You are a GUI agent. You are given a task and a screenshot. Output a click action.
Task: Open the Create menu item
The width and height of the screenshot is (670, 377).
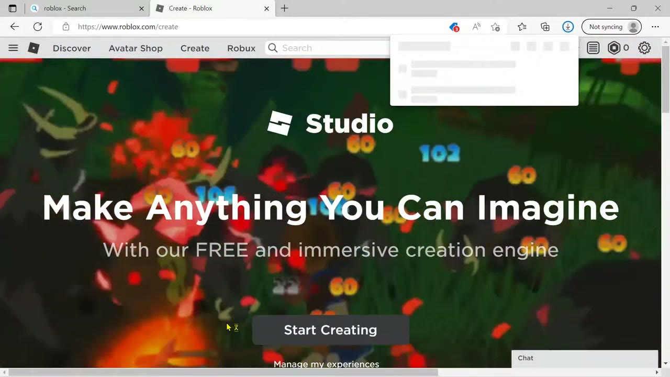coord(195,48)
